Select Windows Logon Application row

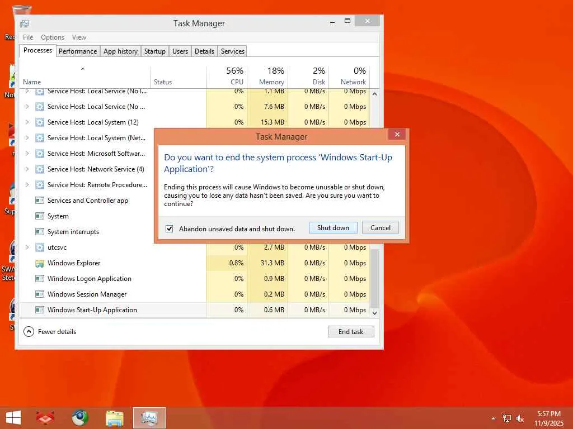tap(194, 279)
